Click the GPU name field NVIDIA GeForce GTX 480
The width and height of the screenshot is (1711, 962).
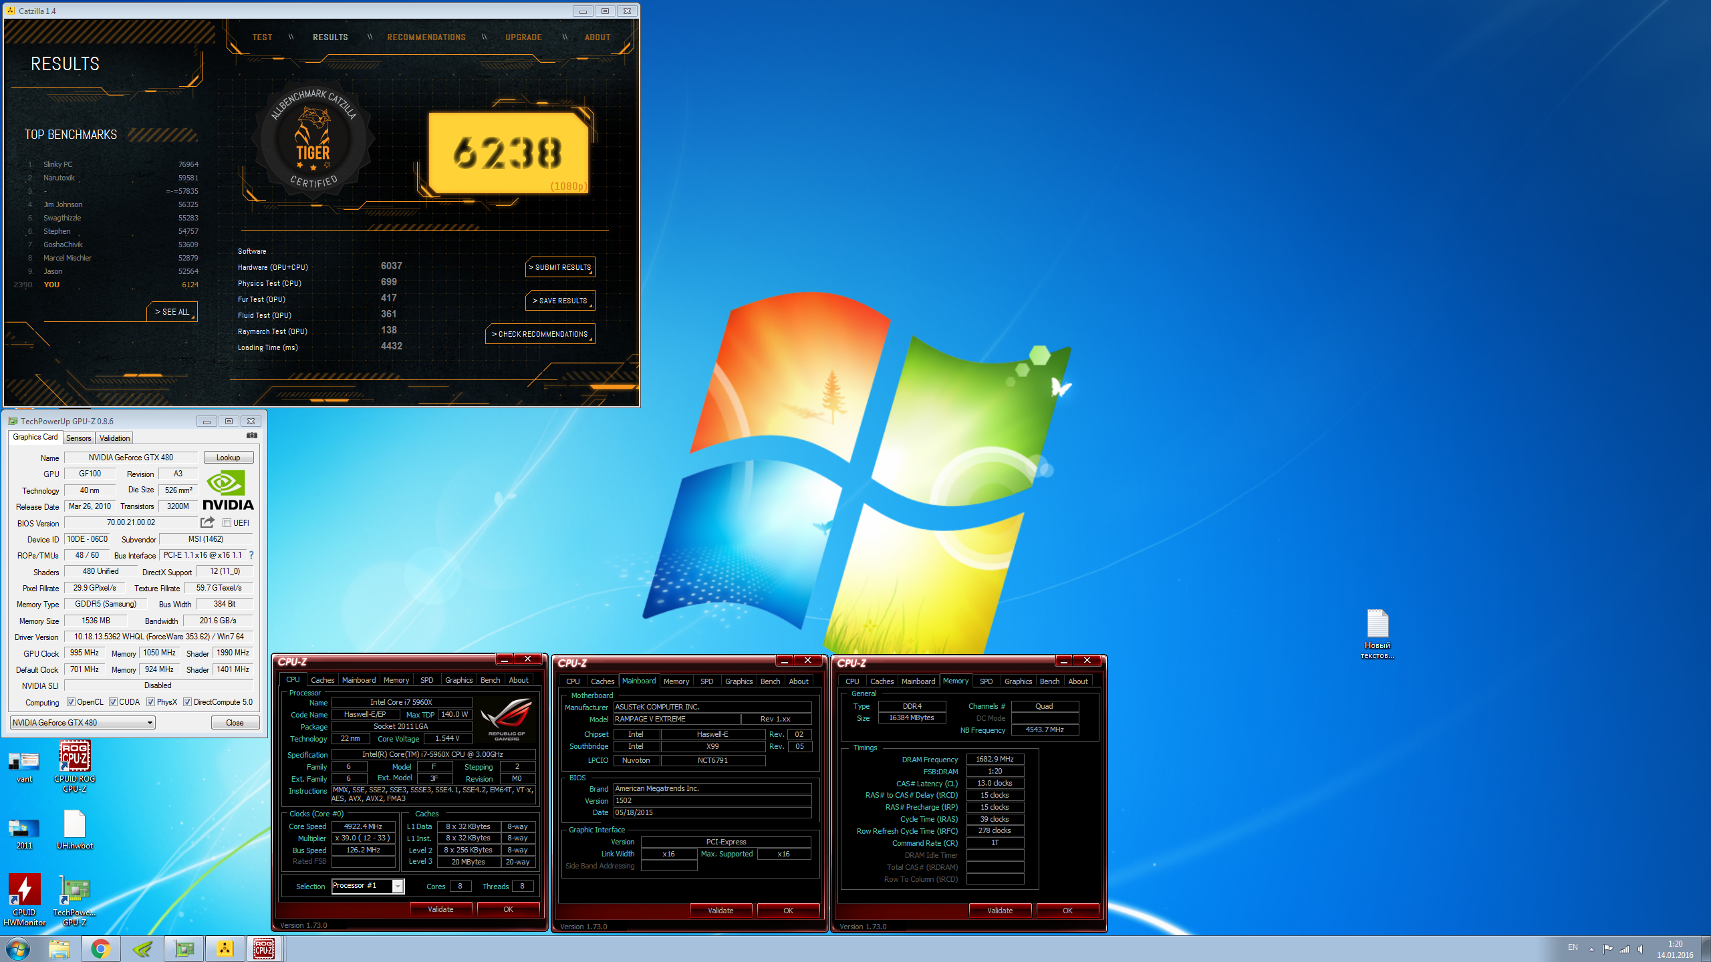pyautogui.click(x=131, y=458)
